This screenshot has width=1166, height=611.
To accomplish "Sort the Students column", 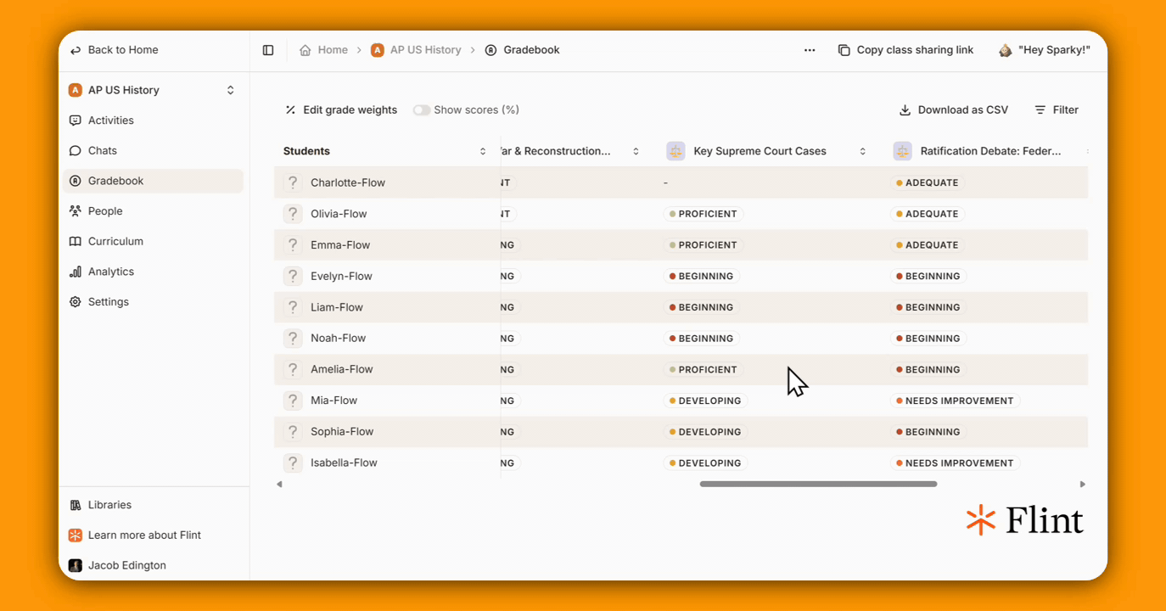I will (483, 151).
